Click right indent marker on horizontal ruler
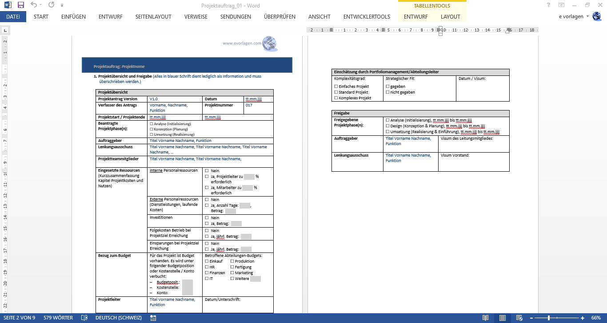607x323 pixels. 508,31
